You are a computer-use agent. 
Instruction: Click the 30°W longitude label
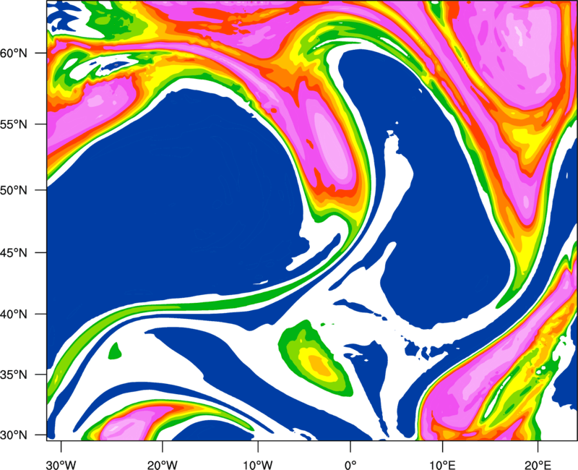tap(61, 464)
